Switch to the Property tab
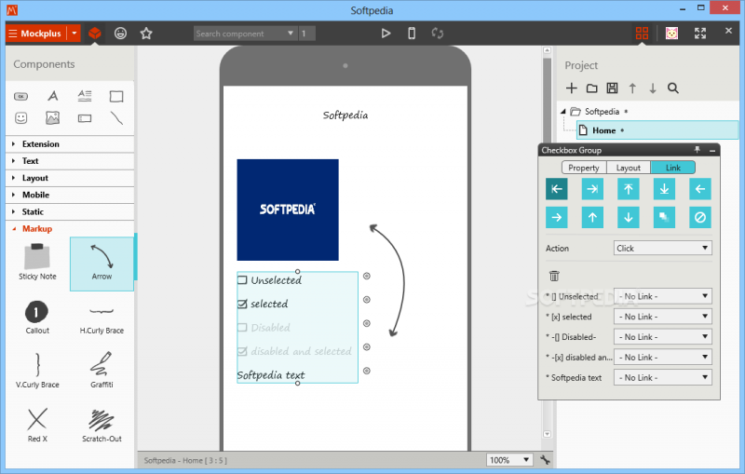Screen dimensions: 745x474 pos(584,168)
